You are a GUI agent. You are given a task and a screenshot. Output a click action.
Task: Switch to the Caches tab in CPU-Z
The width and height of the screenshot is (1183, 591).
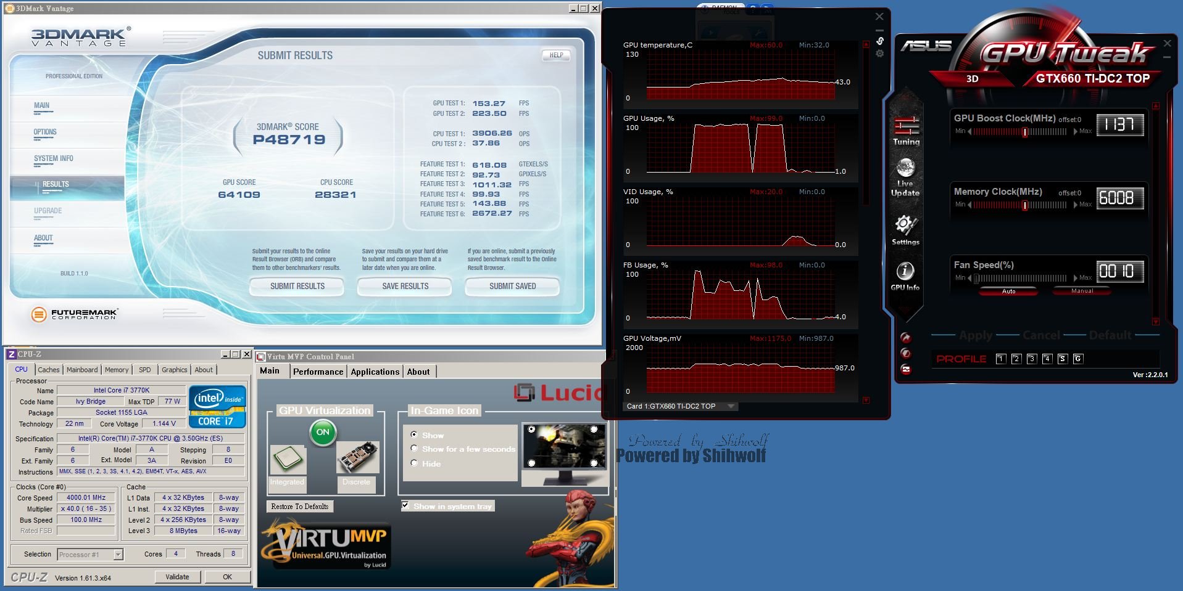point(49,370)
